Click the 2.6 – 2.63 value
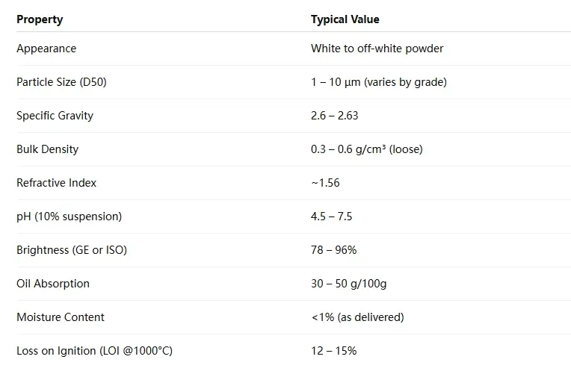571x380 pixels. (x=334, y=116)
